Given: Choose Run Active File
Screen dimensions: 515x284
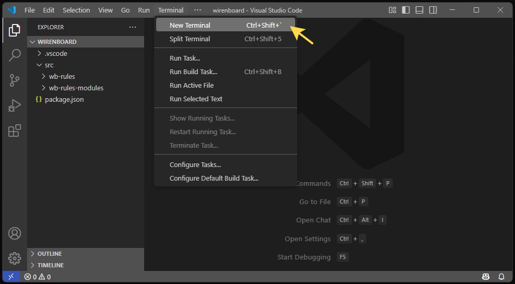Looking at the screenshot, I should [225, 86].
